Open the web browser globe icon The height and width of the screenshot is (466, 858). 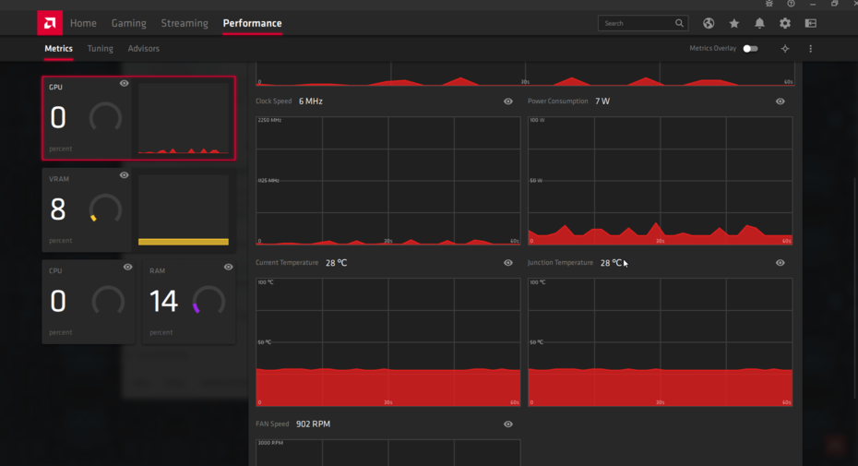click(x=709, y=23)
